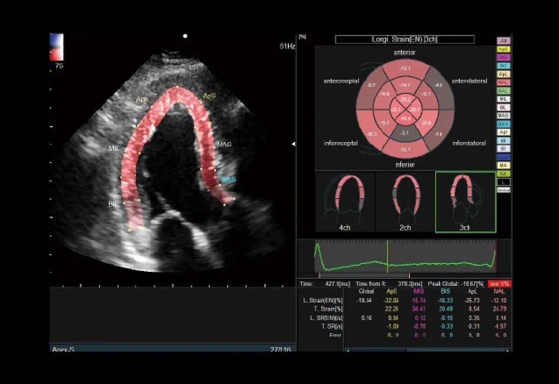Select the 3ch view thumbnail
This screenshot has width=559, height=384.
(465, 202)
